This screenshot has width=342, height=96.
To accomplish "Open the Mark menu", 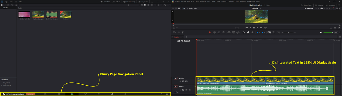I will click(213, 2).
